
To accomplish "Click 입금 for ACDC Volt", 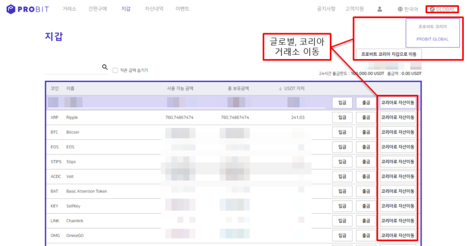I will point(342,176).
